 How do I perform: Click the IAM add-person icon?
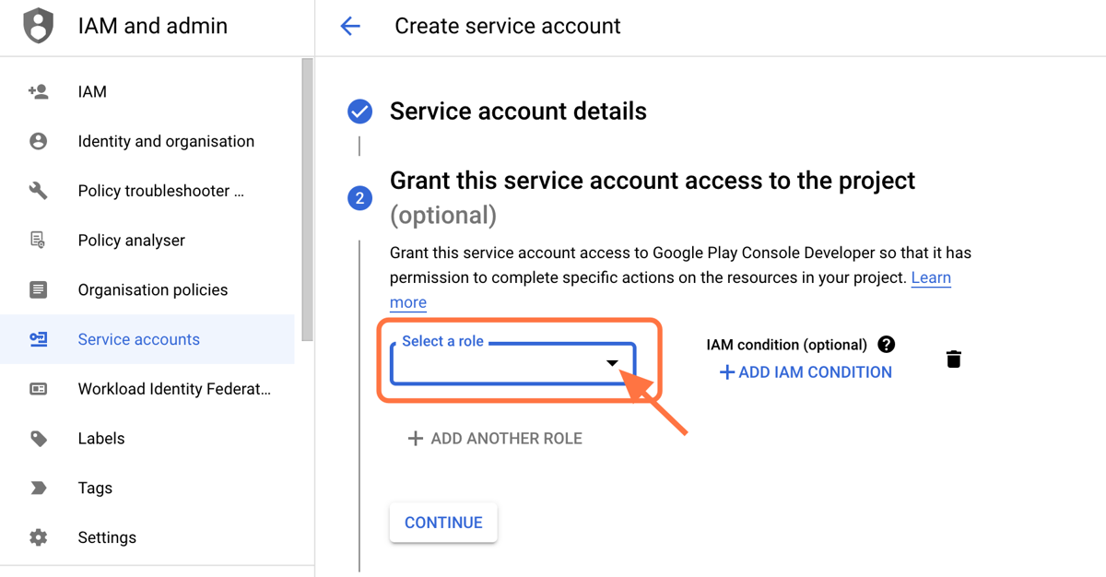38,91
